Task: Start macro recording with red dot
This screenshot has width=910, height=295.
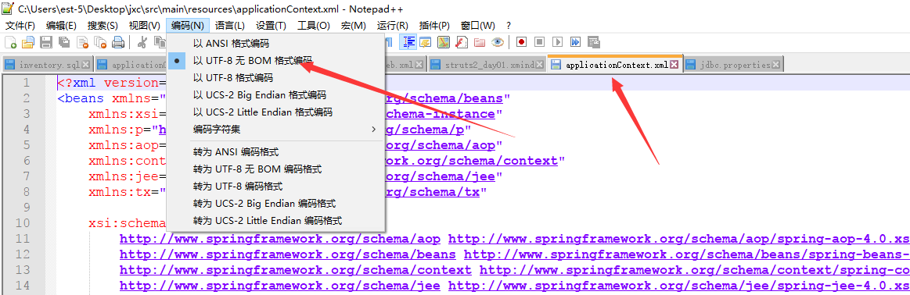Action: tap(521, 41)
